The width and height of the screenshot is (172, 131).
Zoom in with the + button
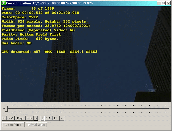[x=42, y=118]
